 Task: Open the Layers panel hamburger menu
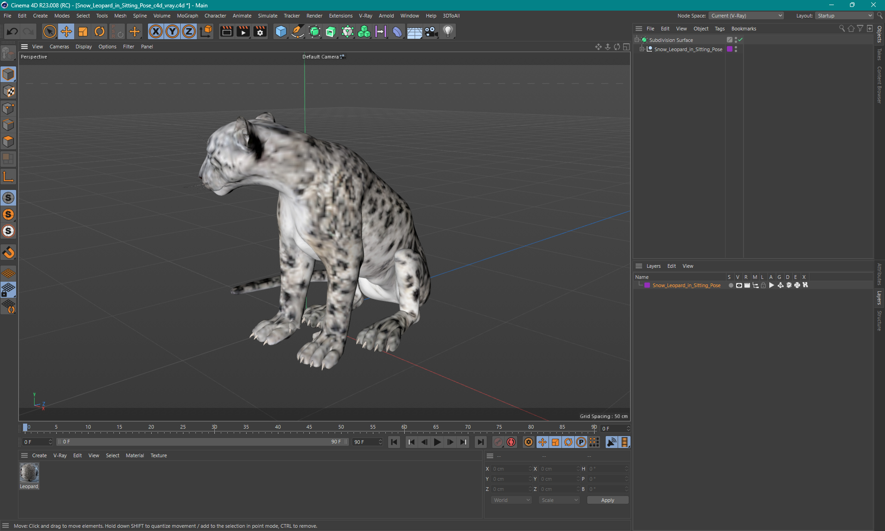pyautogui.click(x=639, y=266)
